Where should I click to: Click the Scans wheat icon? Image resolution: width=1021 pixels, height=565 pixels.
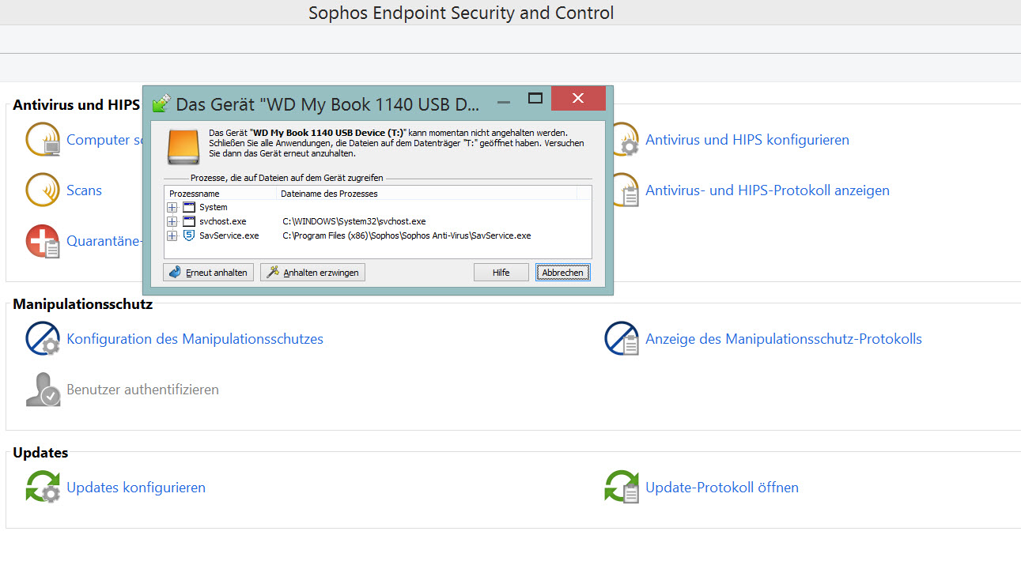tap(43, 190)
